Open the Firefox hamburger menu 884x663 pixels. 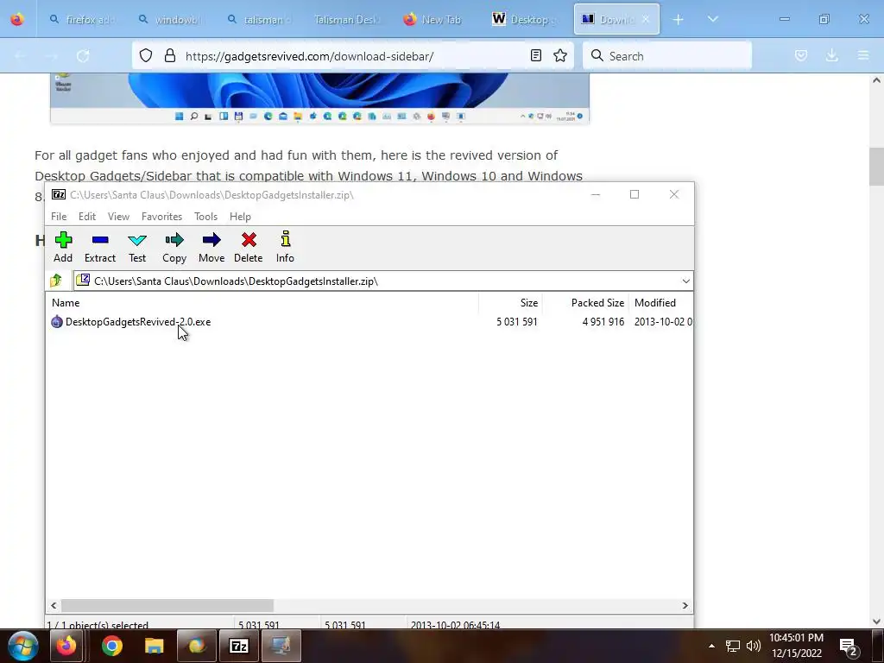click(x=863, y=55)
